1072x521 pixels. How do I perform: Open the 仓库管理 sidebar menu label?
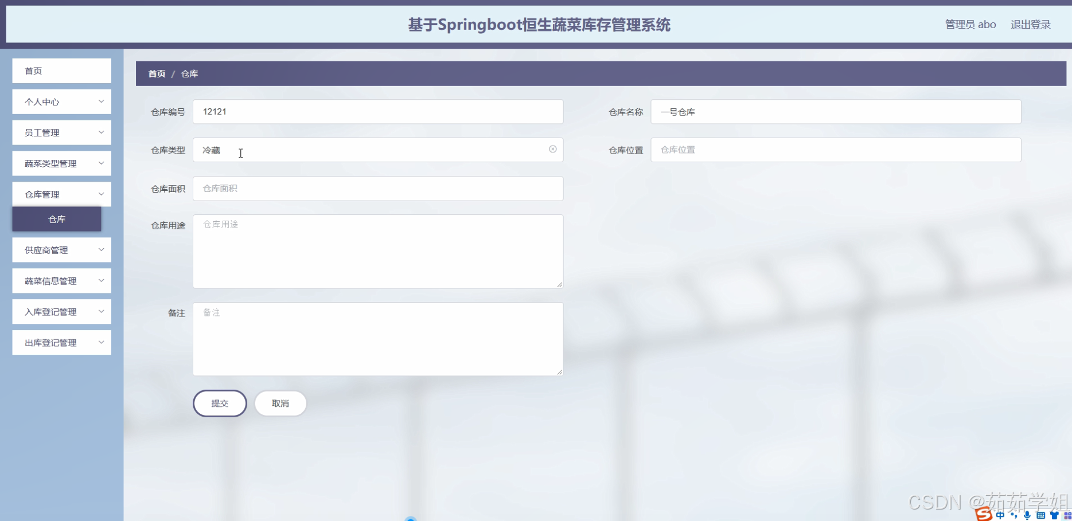click(42, 194)
